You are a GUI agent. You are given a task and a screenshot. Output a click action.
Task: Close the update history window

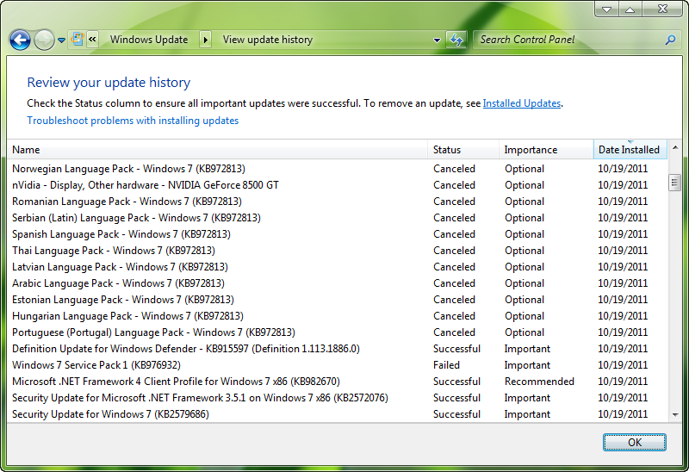(x=662, y=9)
